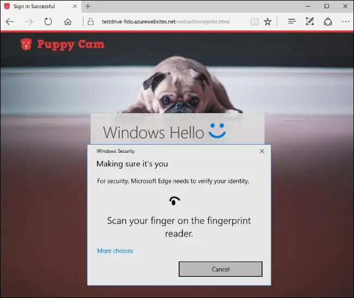This screenshot has width=354, height=298.
Task: Open Reading view book icon
Action: pyautogui.click(x=254, y=22)
